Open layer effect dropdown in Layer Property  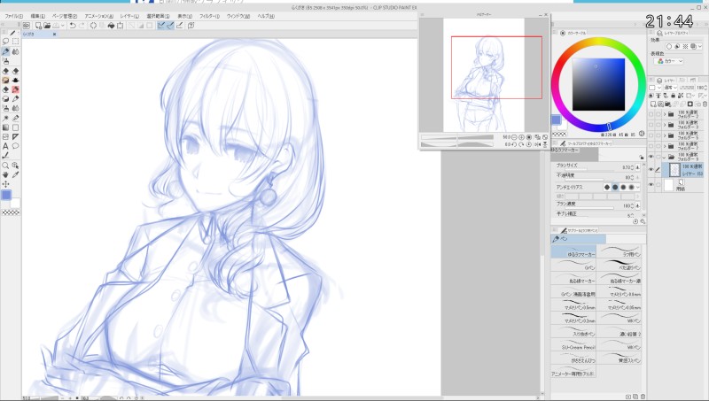[700, 46]
